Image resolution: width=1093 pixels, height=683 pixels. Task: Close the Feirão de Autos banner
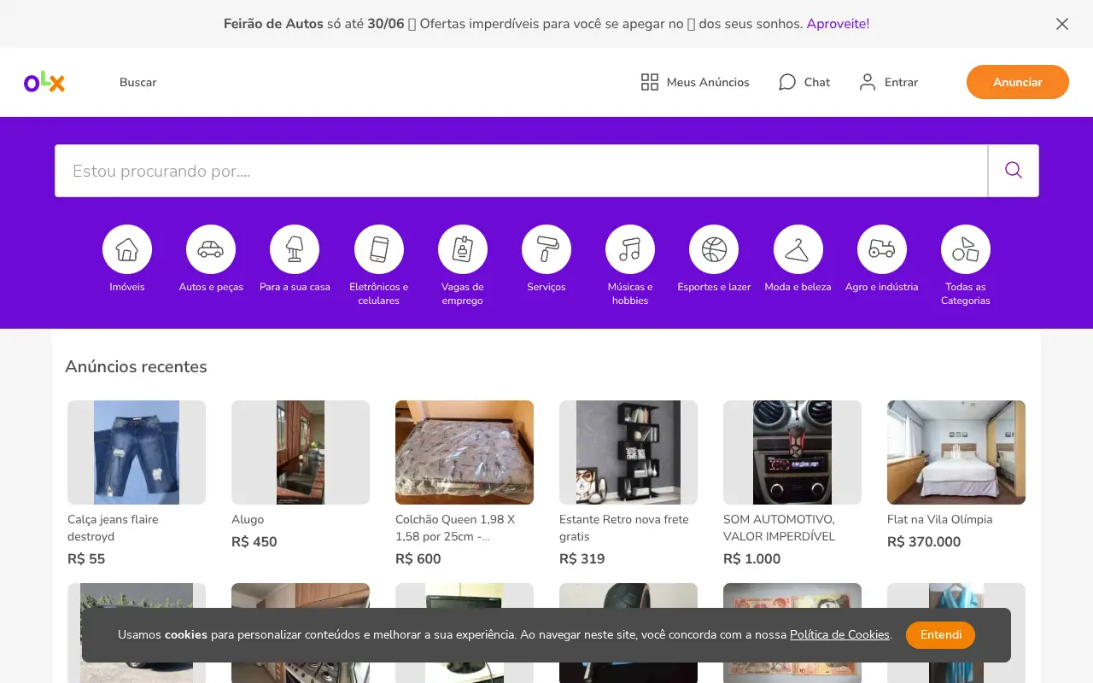click(1062, 24)
